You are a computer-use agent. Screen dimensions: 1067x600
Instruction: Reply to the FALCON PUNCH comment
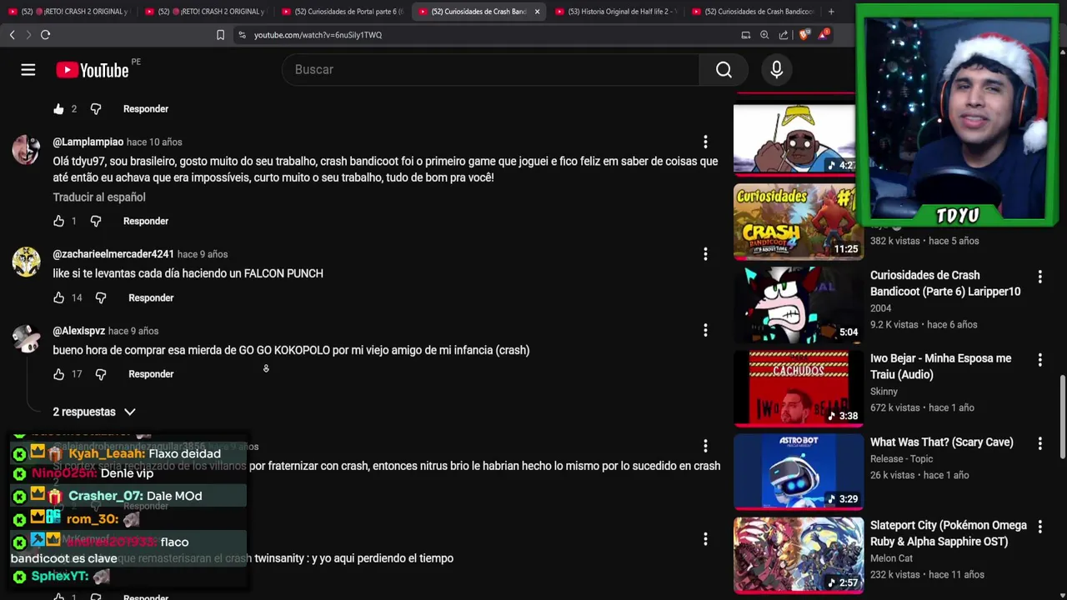tap(151, 297)
